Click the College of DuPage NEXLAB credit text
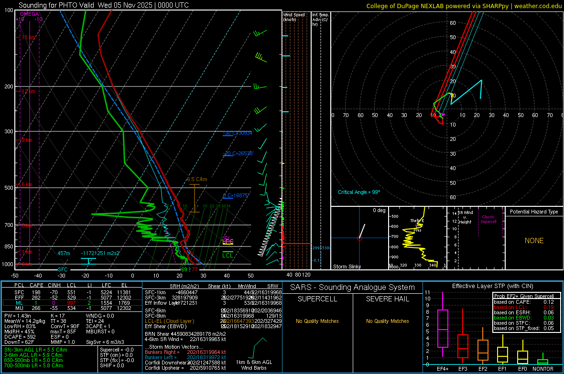Screen dimensions: 564x374 click(464, 6)
